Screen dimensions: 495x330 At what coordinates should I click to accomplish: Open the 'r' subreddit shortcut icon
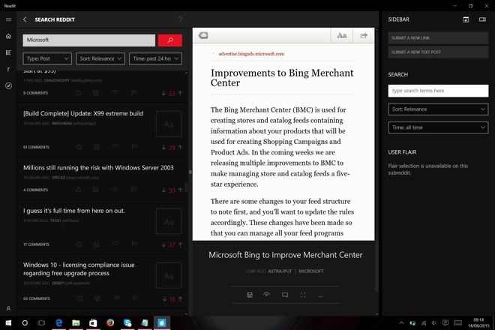8,69
